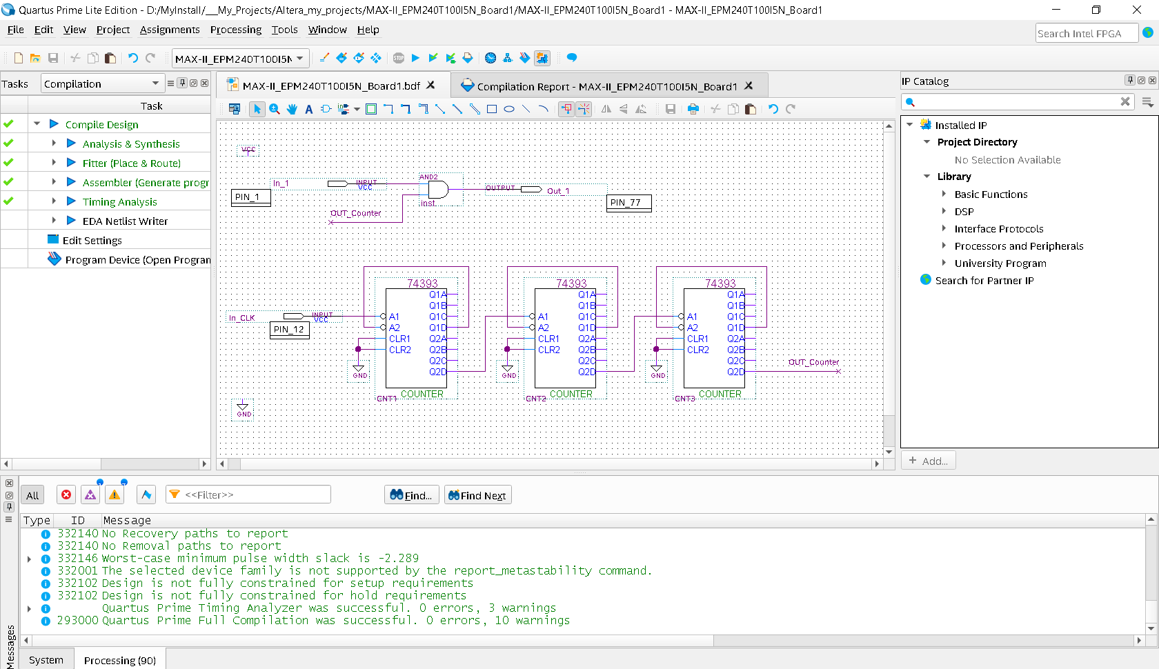Toggle the All messages filter
This screenshot has width=1159, height=669.
(x=32, y=495)
